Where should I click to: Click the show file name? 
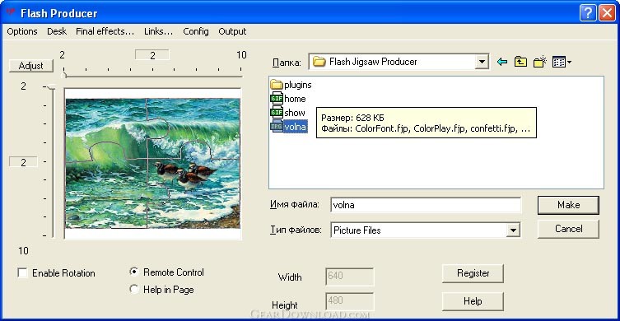(x=295, y=113)
